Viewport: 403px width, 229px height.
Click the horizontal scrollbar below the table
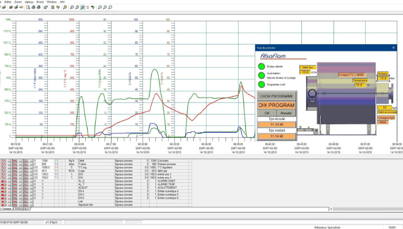[x=367, y=209]
